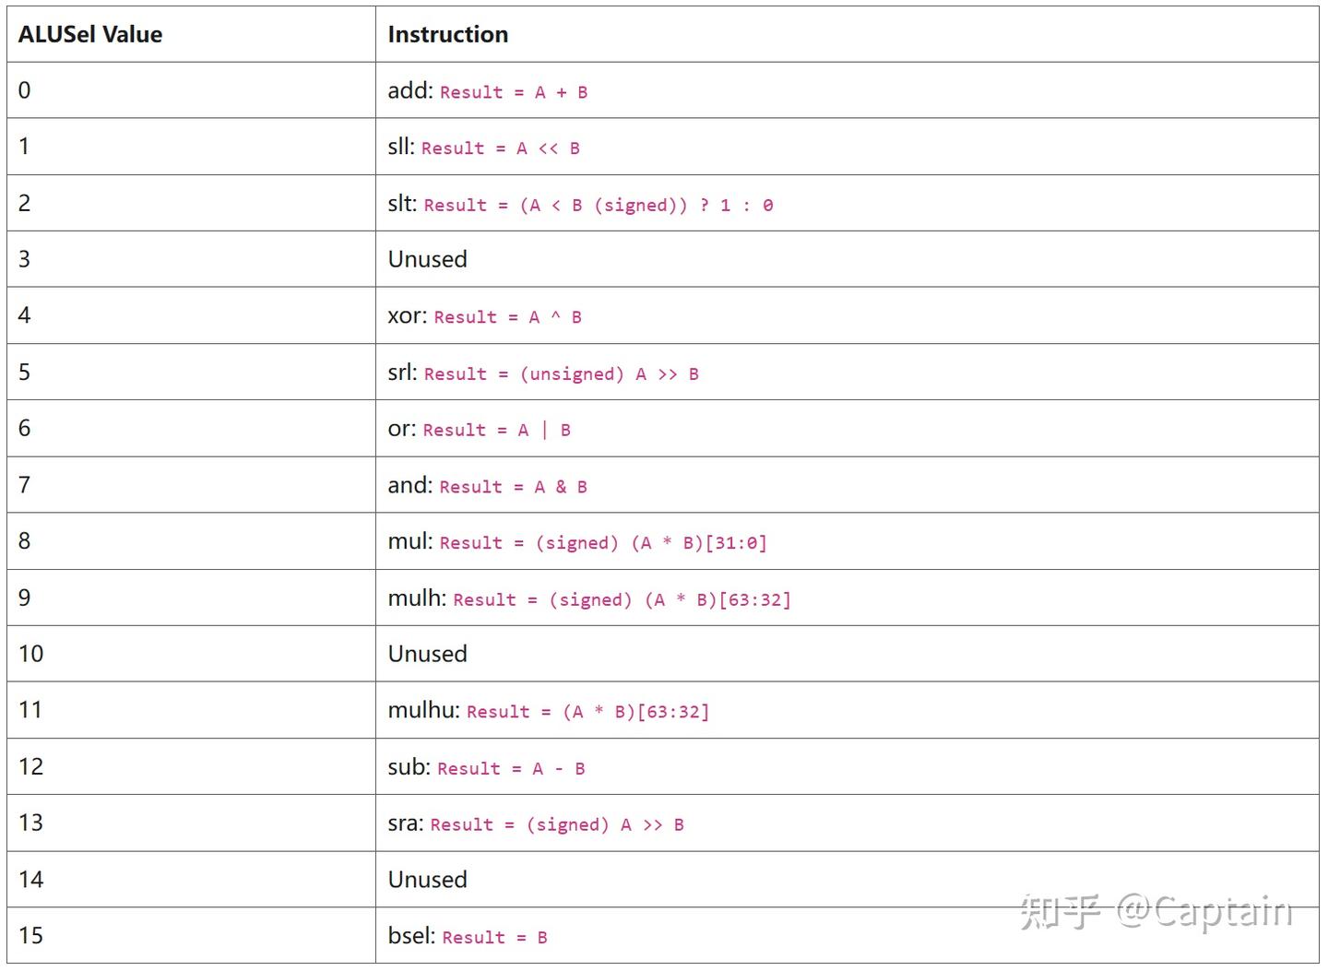Select the slt signed comparison code
This screenshot has height=971, width=1328.
click(x=599, y=205)
